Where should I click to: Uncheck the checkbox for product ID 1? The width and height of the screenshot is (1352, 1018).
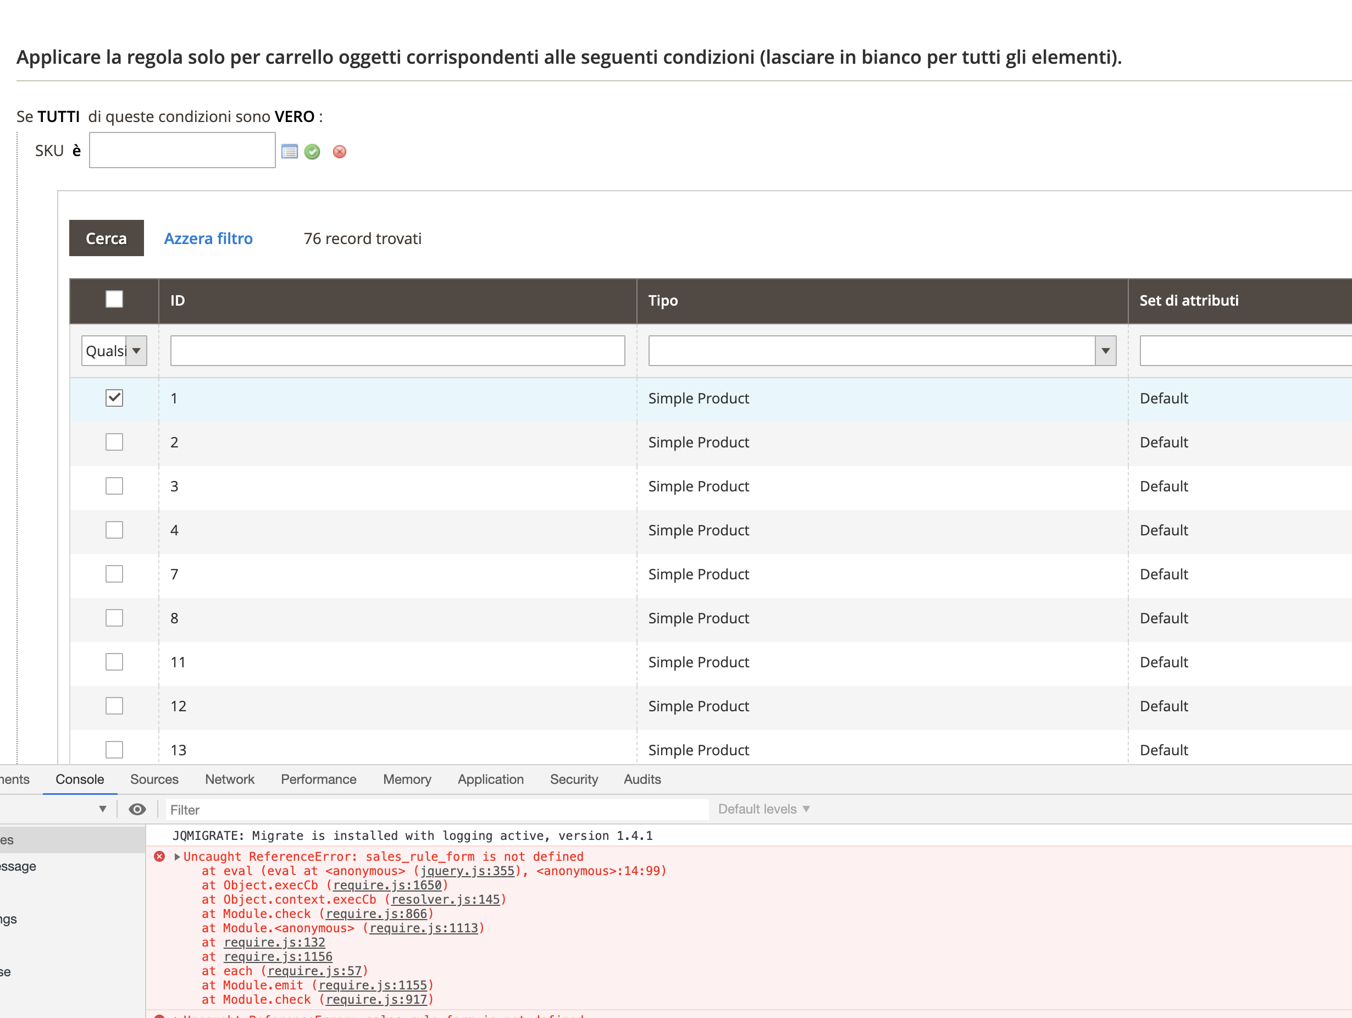click(114, 398)
